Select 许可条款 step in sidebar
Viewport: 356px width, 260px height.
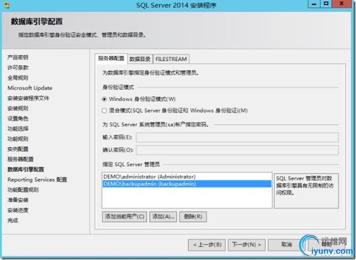(x=18, y=67)
